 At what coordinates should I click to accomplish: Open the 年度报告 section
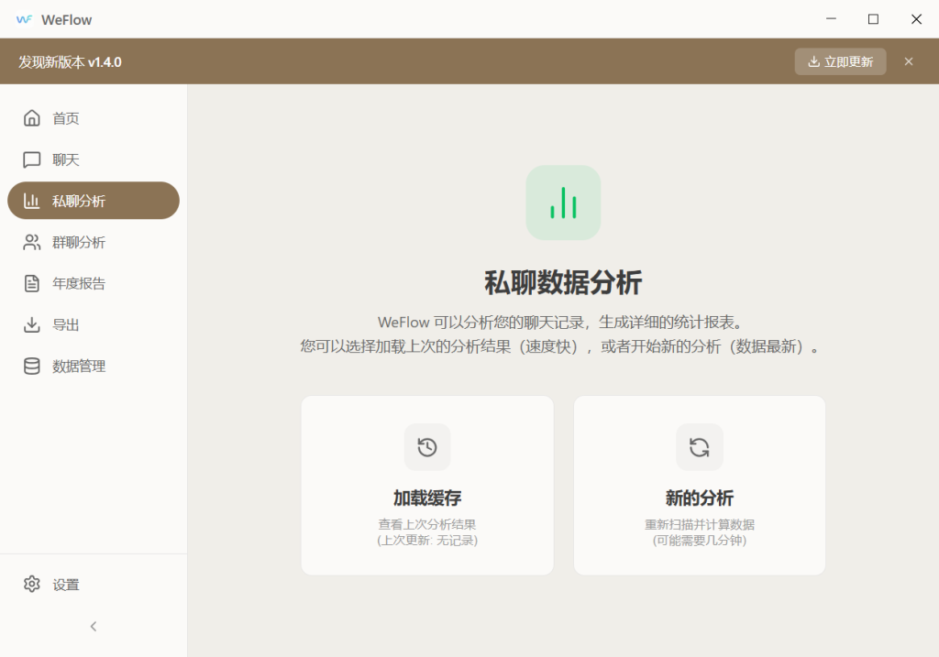click(79, 283)
